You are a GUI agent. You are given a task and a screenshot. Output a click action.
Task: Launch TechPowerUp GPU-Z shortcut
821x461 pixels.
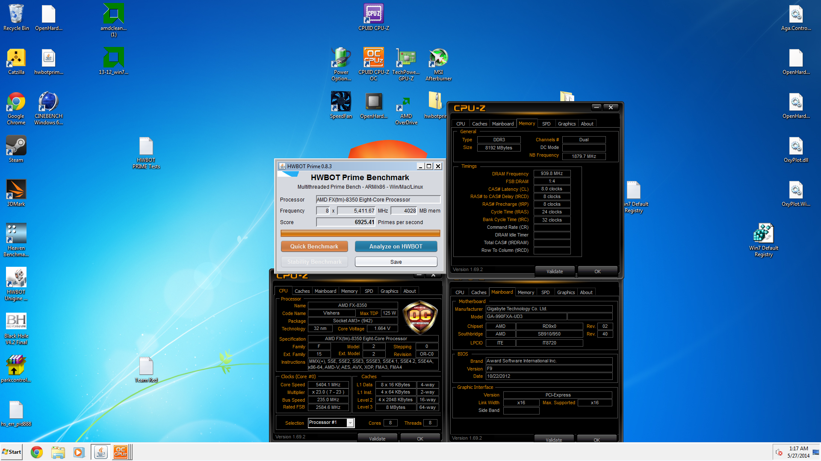tap(406, 64)
